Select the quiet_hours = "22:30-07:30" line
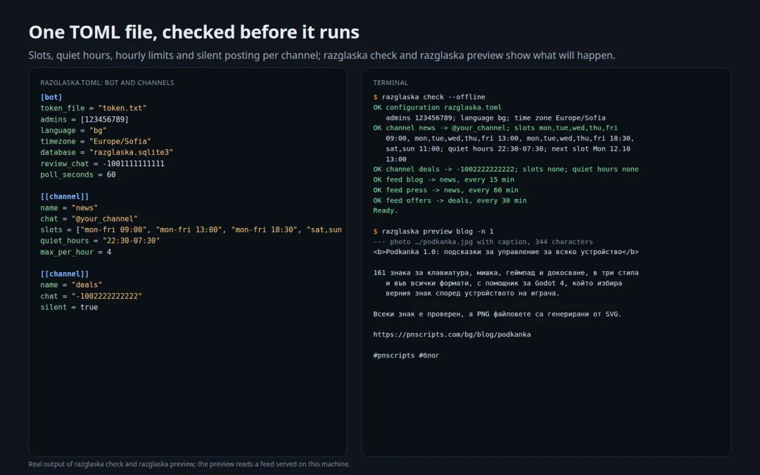 point(100,240)
